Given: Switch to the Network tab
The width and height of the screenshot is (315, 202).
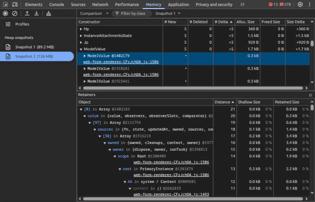Looking at the screenshot, I should point(100,5).
